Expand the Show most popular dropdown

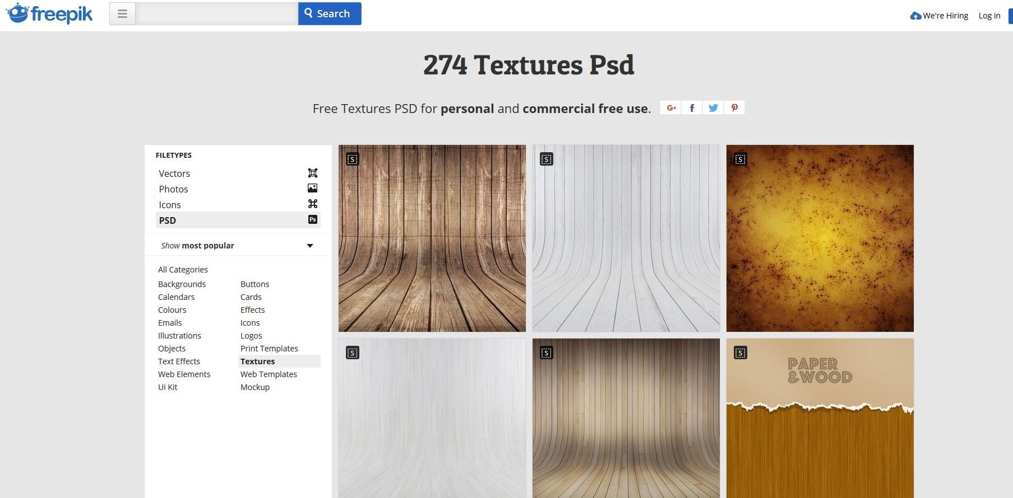[238, 246]
